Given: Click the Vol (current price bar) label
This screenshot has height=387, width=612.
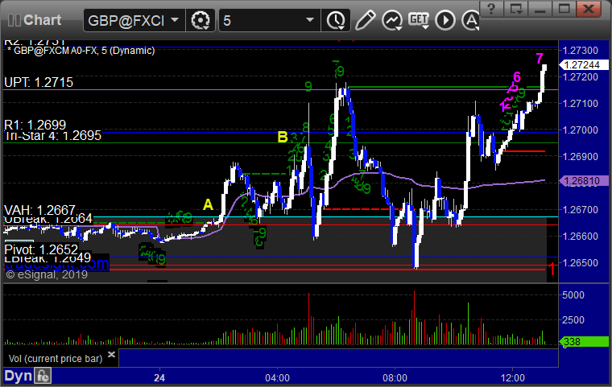Looking at the screenshot, I should pyautogui.click(x=56, y=359).
